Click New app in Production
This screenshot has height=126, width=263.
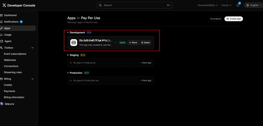point(146,81)
